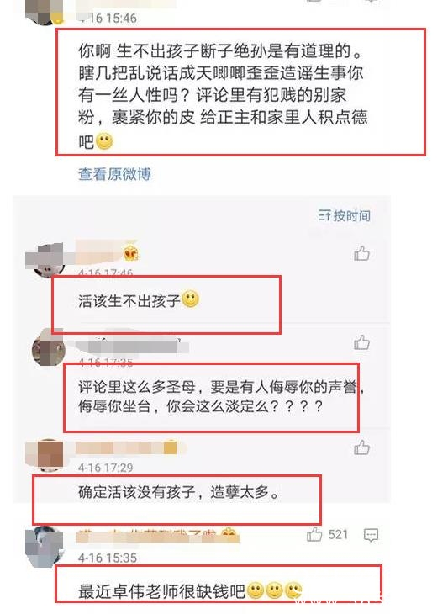Select the comment 最近卓伟老师很缺钱吧
This screenshot has height=614, width=448.
tap(190, 591)
